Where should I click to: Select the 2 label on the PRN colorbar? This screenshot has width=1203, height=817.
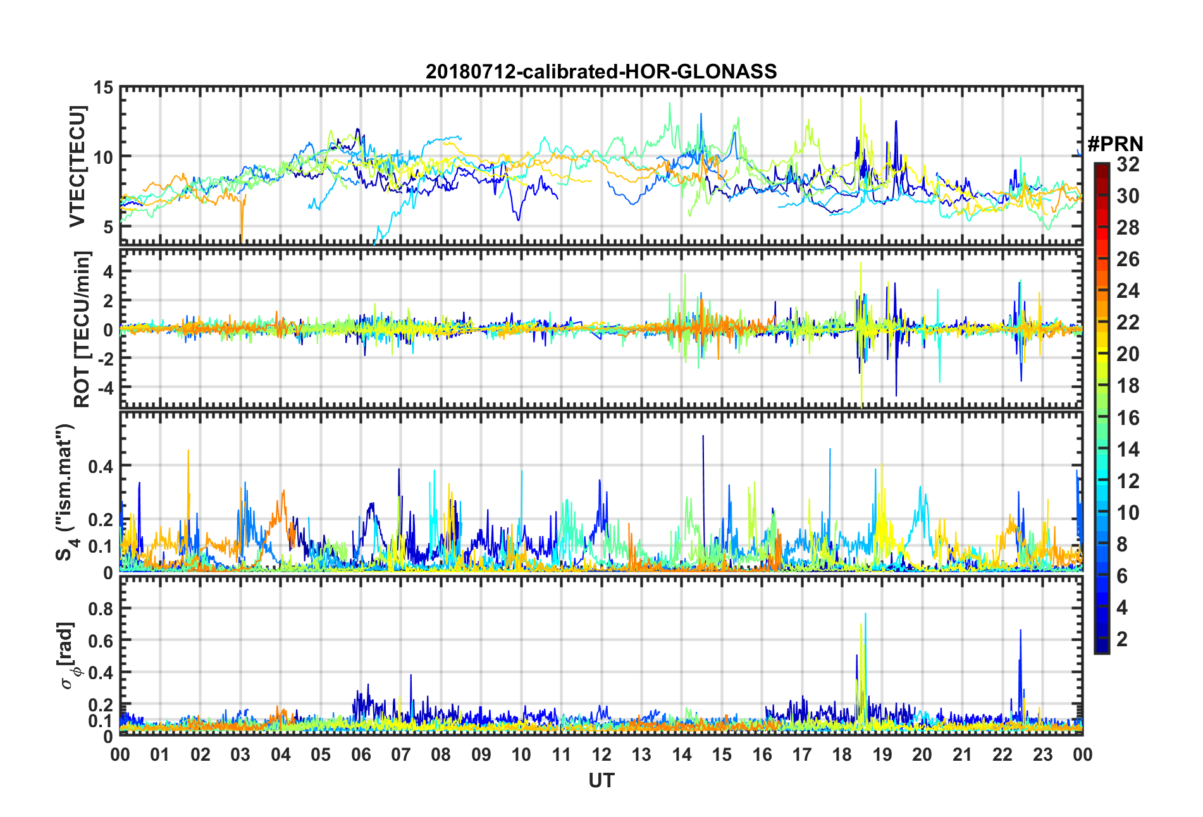pos(1122,639)
